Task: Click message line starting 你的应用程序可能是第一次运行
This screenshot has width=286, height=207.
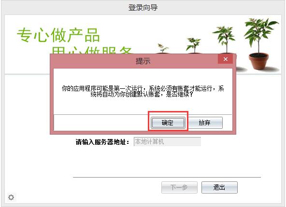Action: (143, 88)
